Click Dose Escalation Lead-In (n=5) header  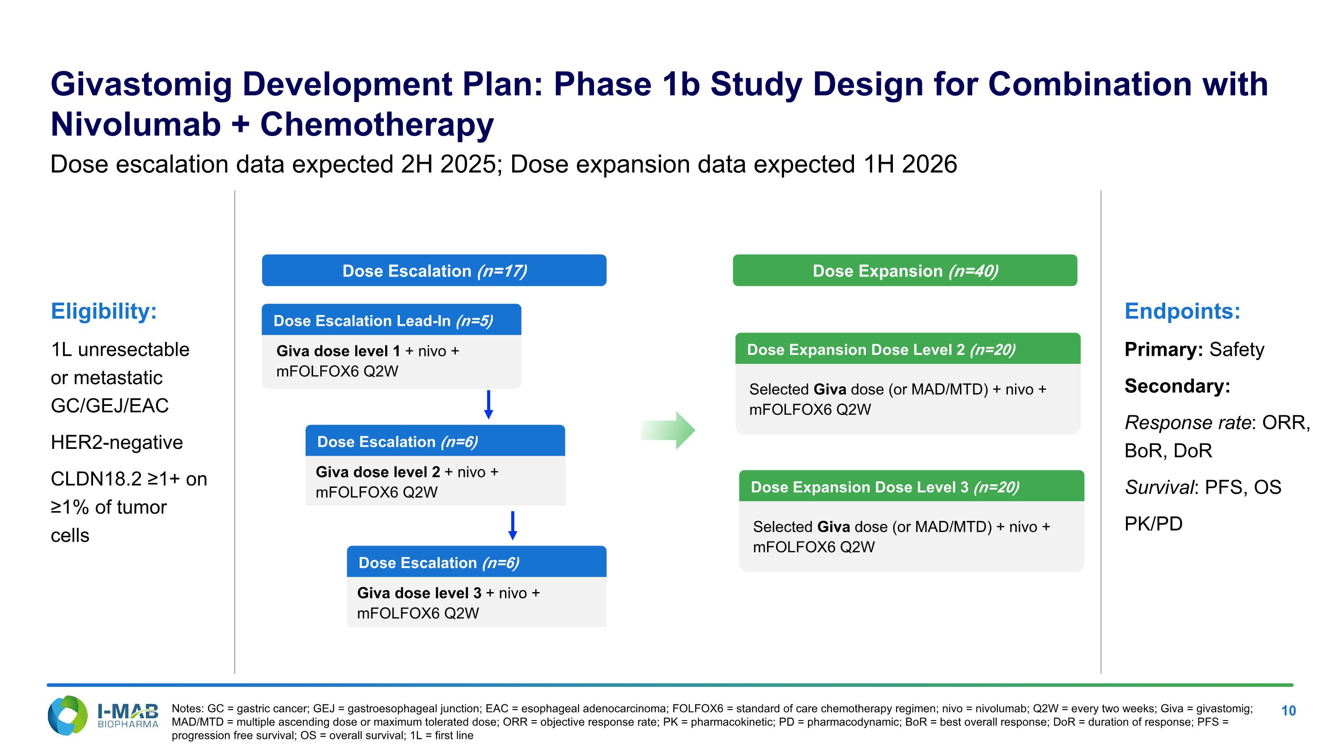point(391,320)
